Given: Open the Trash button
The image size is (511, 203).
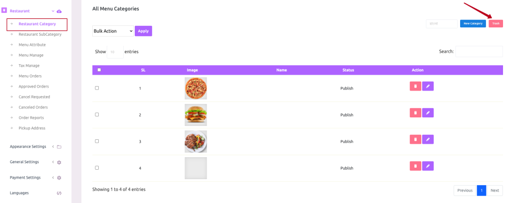Looking at the screenshot, I should click(496, 24).
